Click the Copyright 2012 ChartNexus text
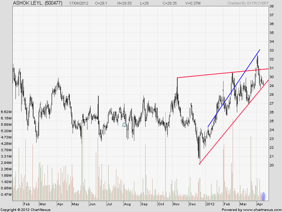 (x=25, y=210)
